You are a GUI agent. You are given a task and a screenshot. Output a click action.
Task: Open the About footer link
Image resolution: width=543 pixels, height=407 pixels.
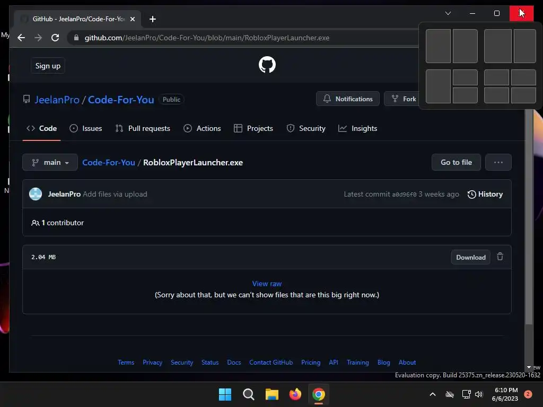(407, 362)
